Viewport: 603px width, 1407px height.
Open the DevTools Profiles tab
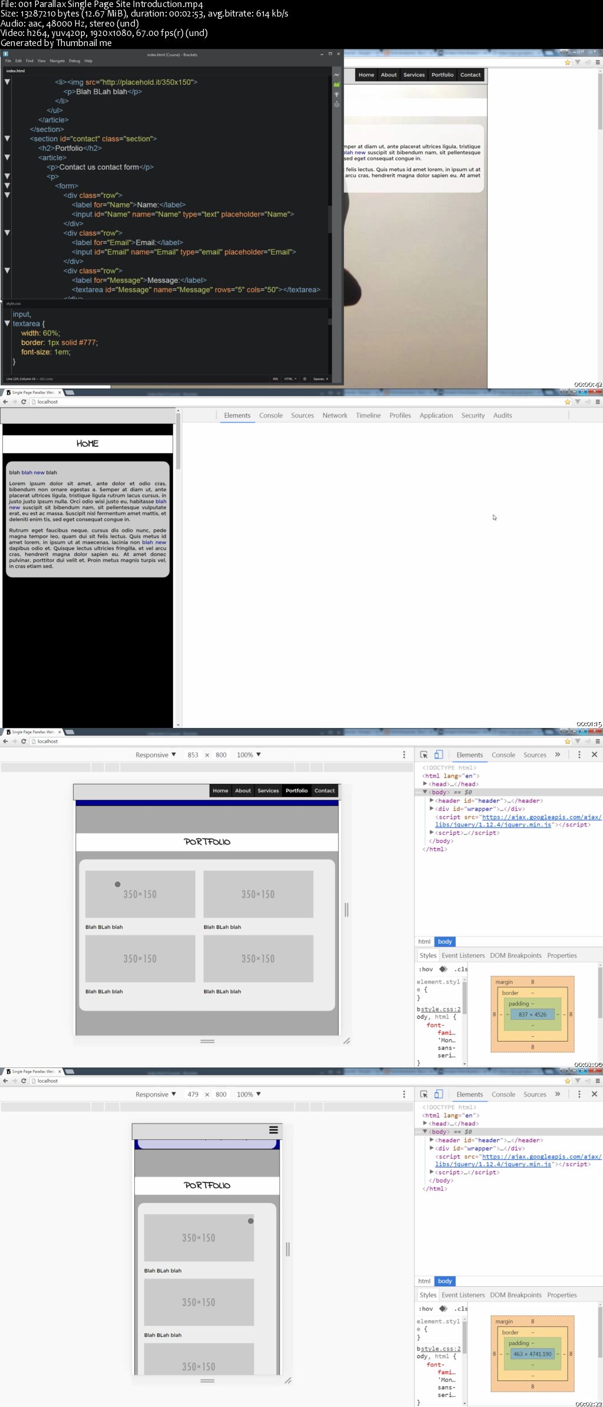[x=400, y=416]
